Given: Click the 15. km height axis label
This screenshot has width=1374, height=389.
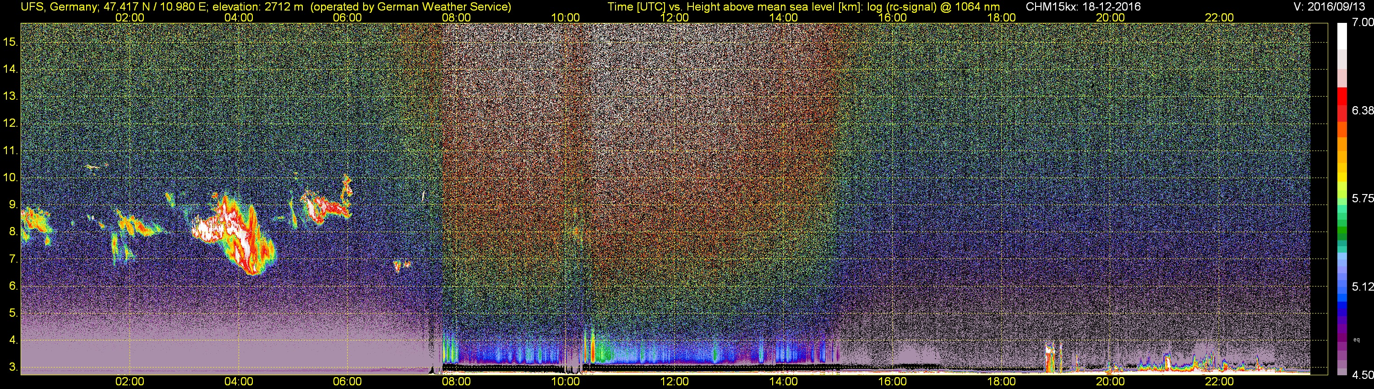Looking at the screenshot, I should [x=11, y=42].
